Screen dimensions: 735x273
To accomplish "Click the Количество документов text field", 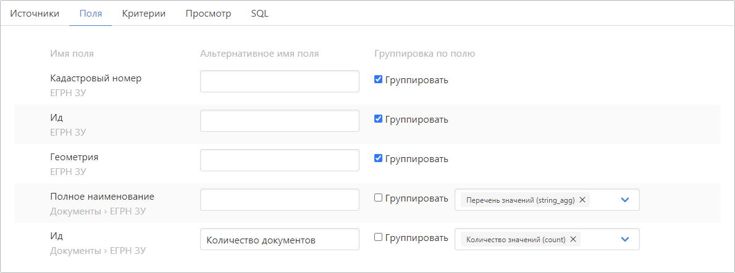I will pos(280,240).
